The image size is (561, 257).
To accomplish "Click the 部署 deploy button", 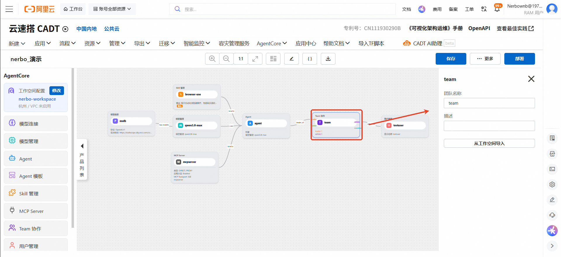I will (520, 59).
